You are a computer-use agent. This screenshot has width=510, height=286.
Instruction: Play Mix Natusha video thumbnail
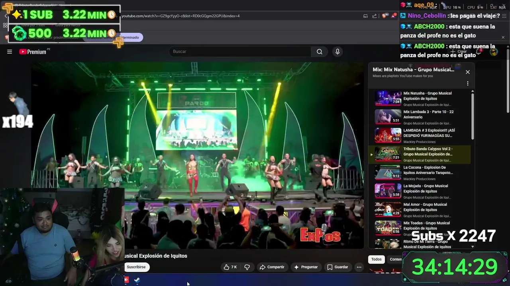click(388, 98)
